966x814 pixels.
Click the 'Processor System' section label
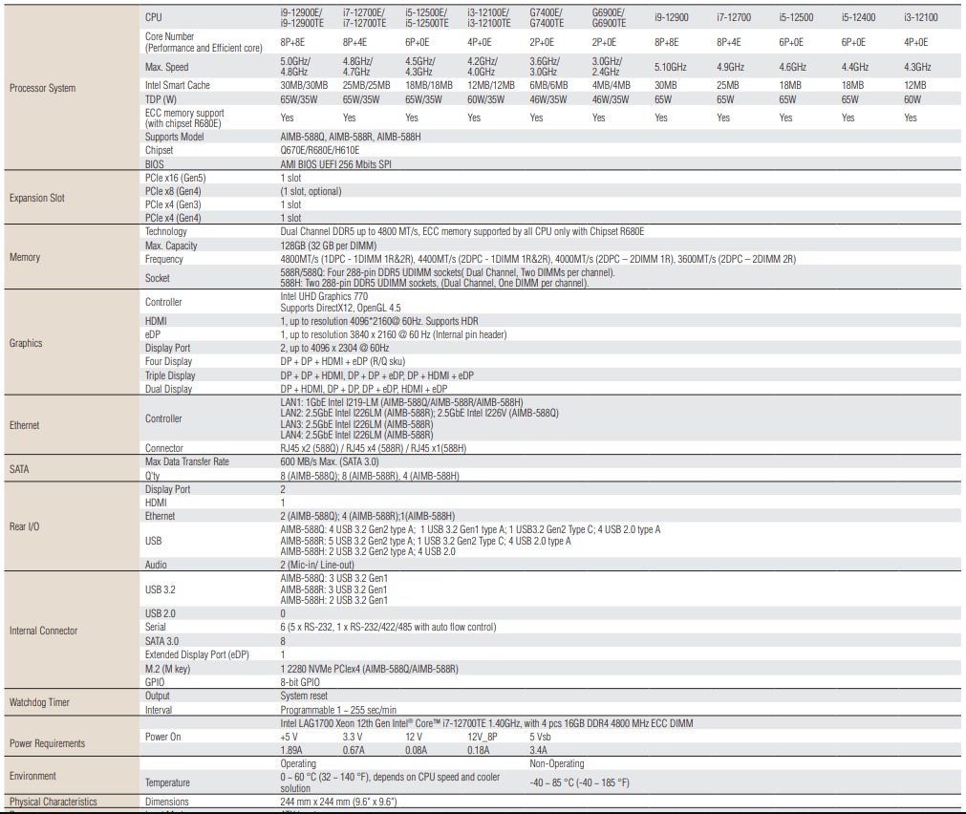coord(42,88)
